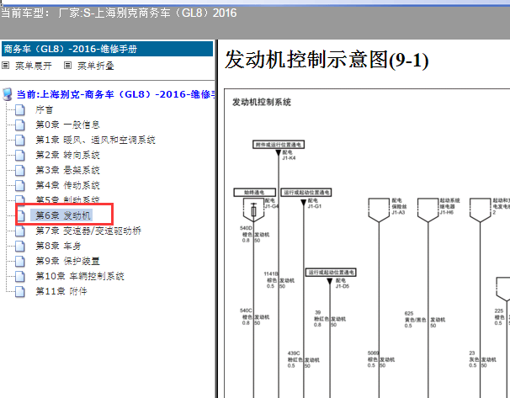Click the J1-H6 起动系统继电器 connector symbol
Image resolution: width=510 pixels, height=398 pixels.
(x=428, y=210)
